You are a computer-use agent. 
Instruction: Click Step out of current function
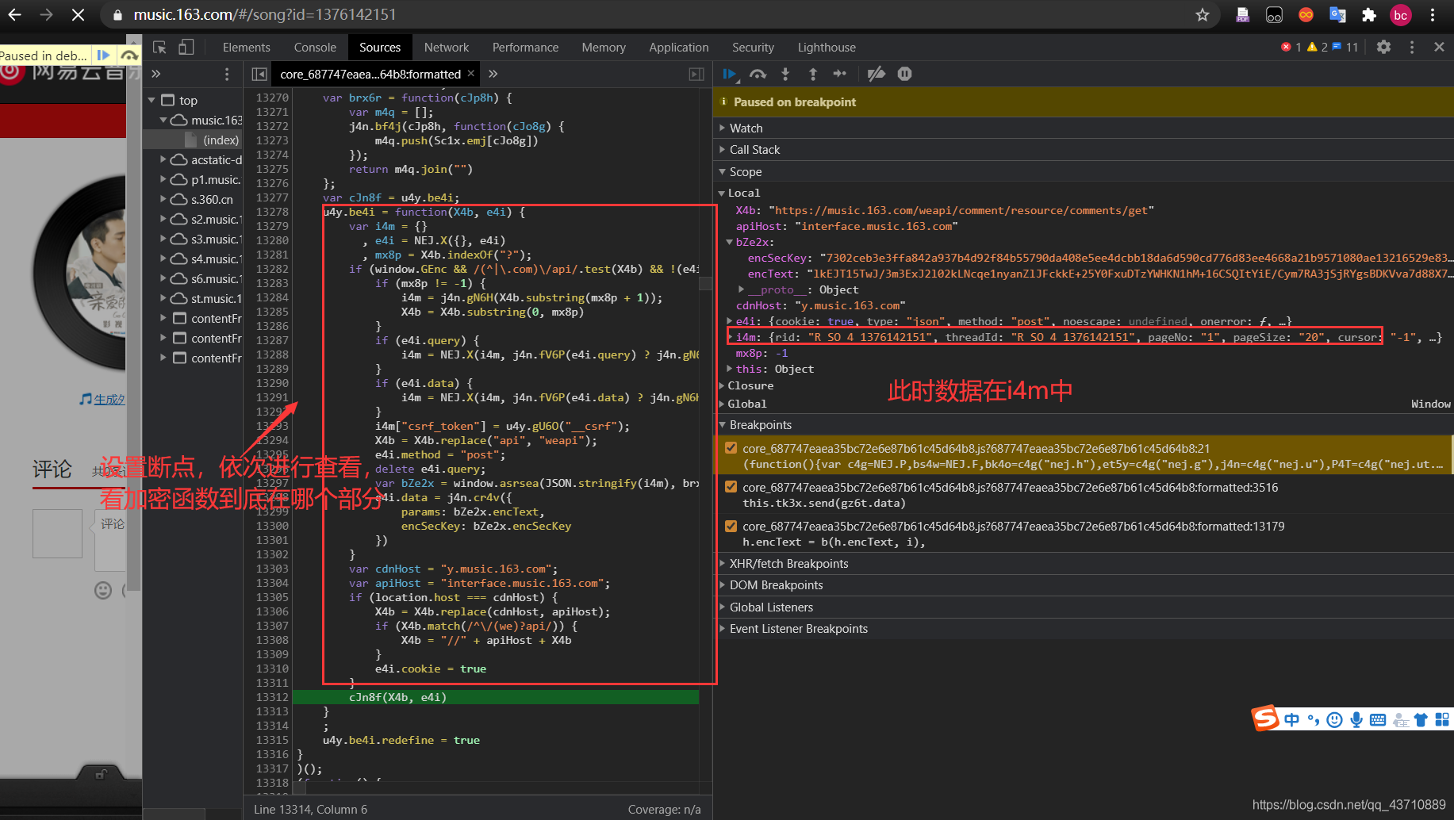click(813, 74)
